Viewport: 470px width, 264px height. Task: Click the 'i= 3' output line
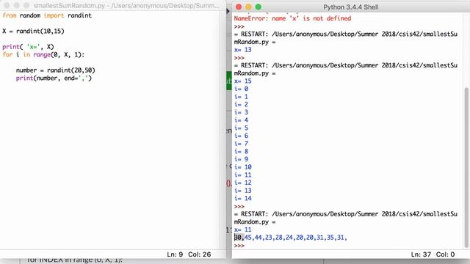coord(242,112)
